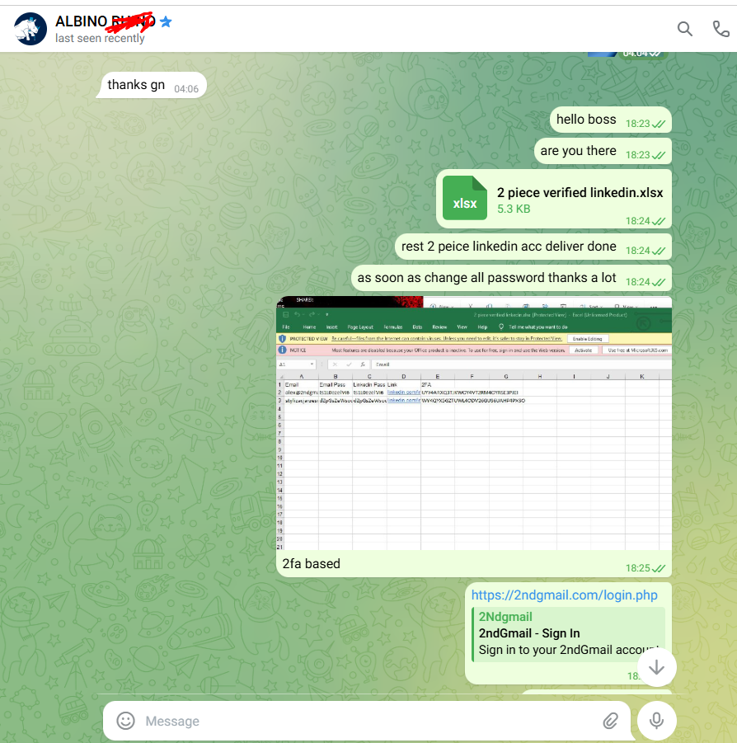Click the '2fa based' image caption

pyautogui.click(x=311, y=563)
